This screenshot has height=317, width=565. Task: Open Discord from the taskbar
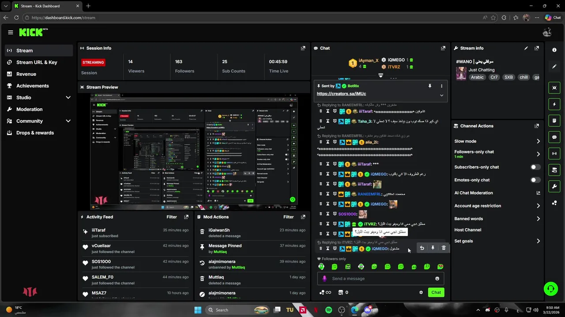[x=368, y=310]
